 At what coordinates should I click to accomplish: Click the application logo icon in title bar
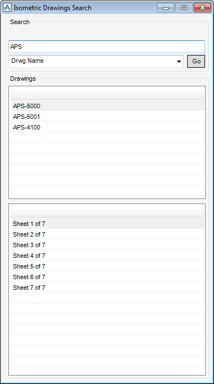[x=7, y=8]
